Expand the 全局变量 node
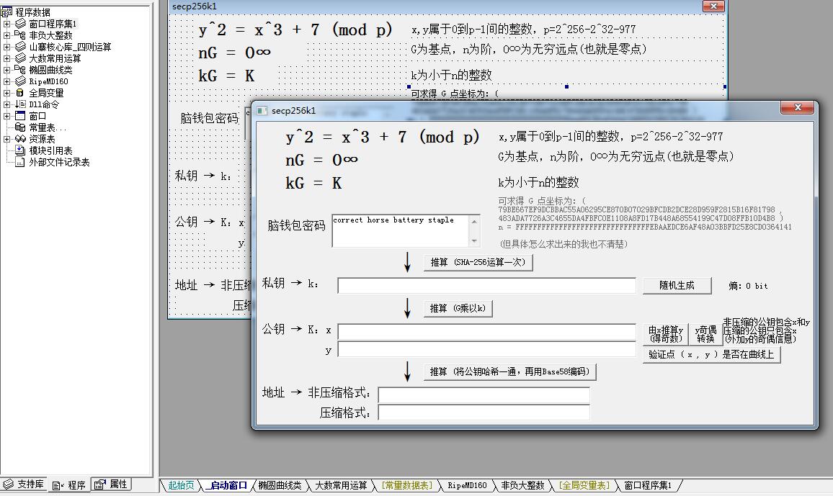 pyautogui.click(x=6, y=93)
